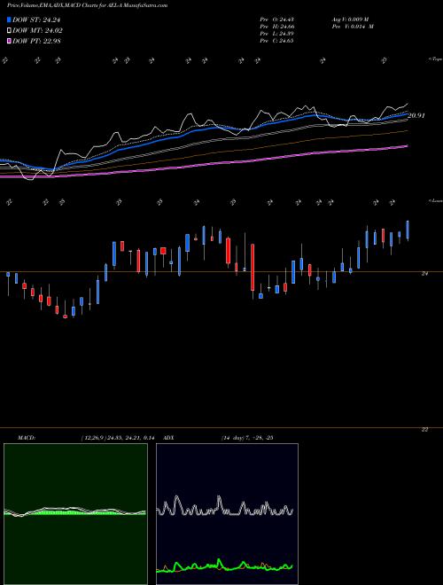443x585 pixels.
Task: Select the 'DOW MT: 24.02' legend label
Action: (37, 31)
